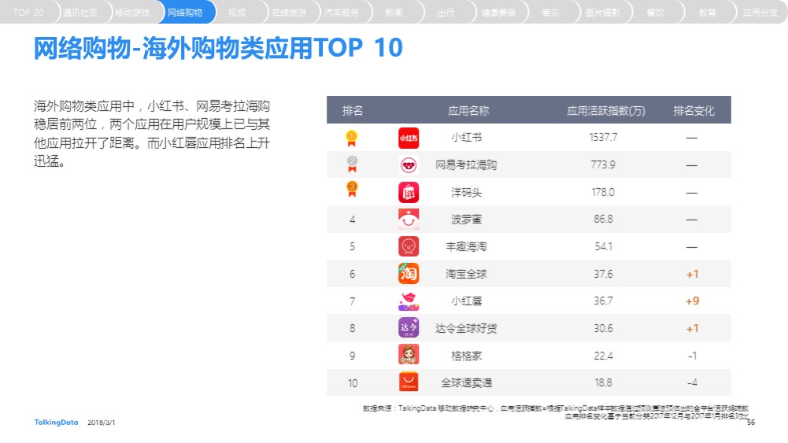Click the value 30.6
Image resolution: width=788 pixels, height=443 pixels.
pos(603,328)
